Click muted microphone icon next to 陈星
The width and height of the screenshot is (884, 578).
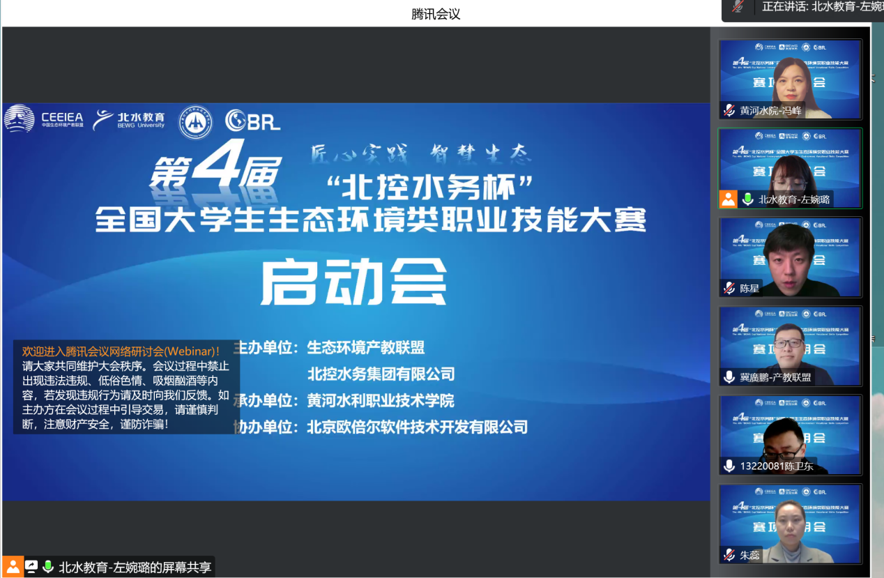pyautogui.click(x=729, y=288)
